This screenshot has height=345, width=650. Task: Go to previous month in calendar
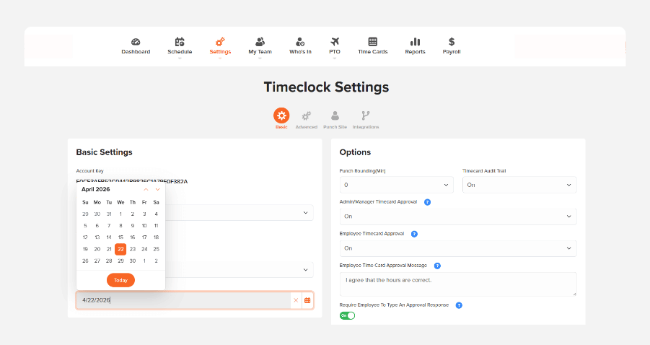pyautogui.click(x=146, y=190)
